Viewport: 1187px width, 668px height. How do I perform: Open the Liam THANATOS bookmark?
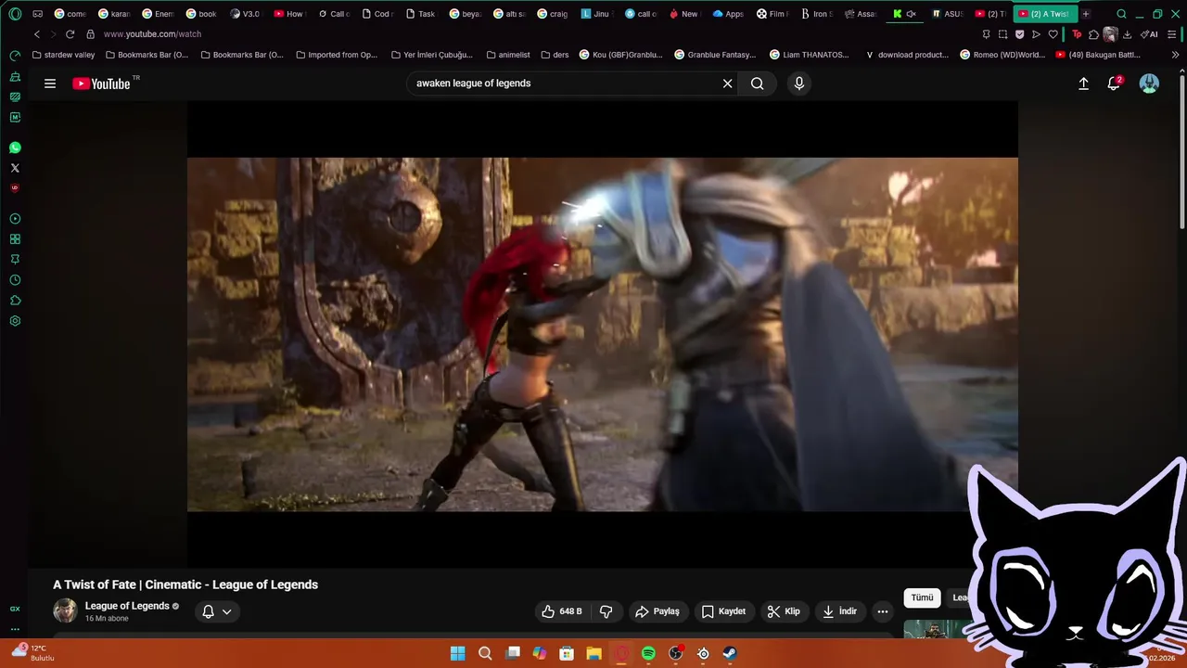coord(810,55)
